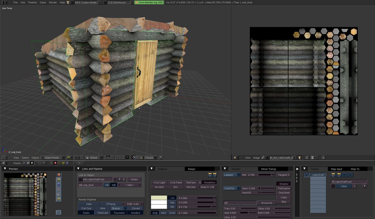Viewport: 375px width, 219px height.
Task: Click the render preview icon in 3D header
Action: click(x=161, y=158)
